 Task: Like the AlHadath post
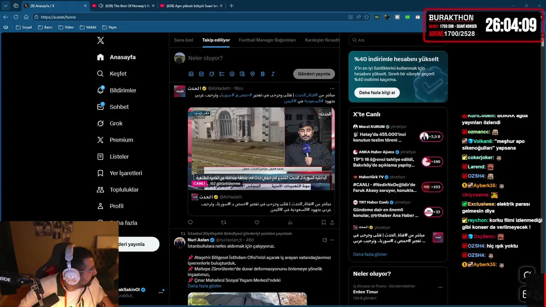tap(257, 223)
